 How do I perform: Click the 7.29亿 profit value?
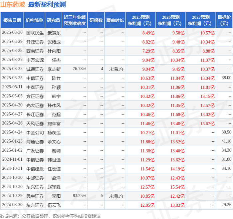click(148, 51)
